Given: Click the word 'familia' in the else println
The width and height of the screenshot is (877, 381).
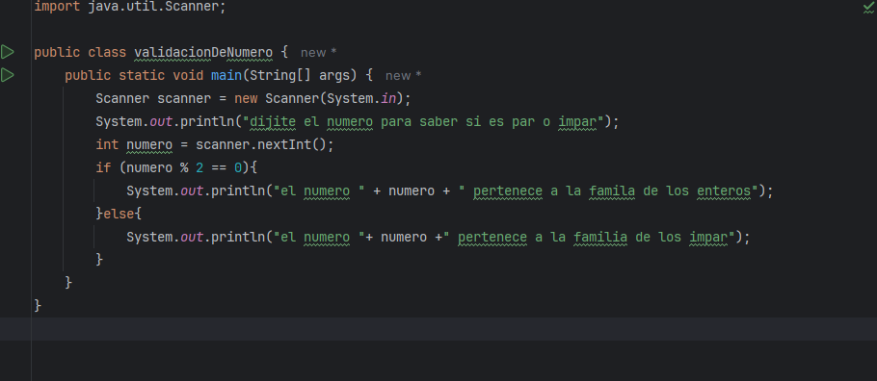Looking at the screenshot, I should pos(600,237).
